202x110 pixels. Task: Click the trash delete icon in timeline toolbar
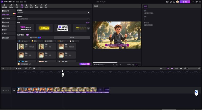coord(11,68)
